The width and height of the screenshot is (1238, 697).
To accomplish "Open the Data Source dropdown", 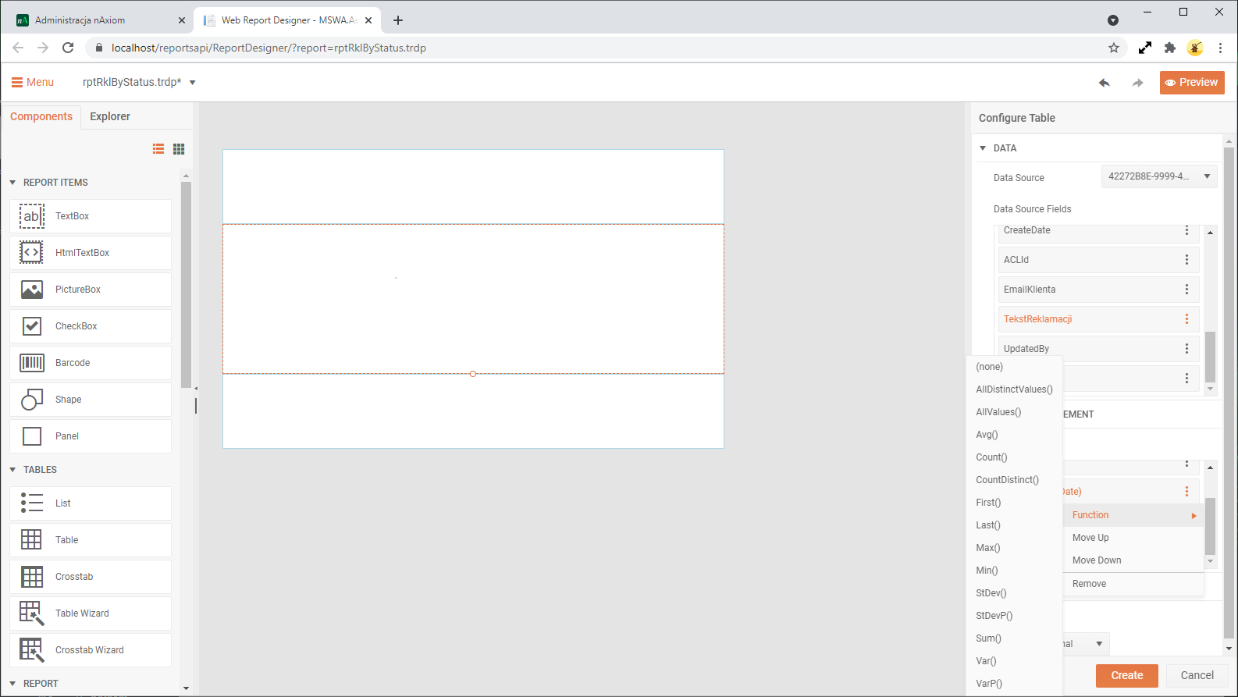I will pyautogui.click(x=1159, y=176).
